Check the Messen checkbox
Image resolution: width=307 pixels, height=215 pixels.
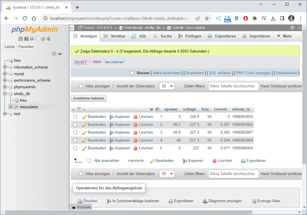coord(132,73)
